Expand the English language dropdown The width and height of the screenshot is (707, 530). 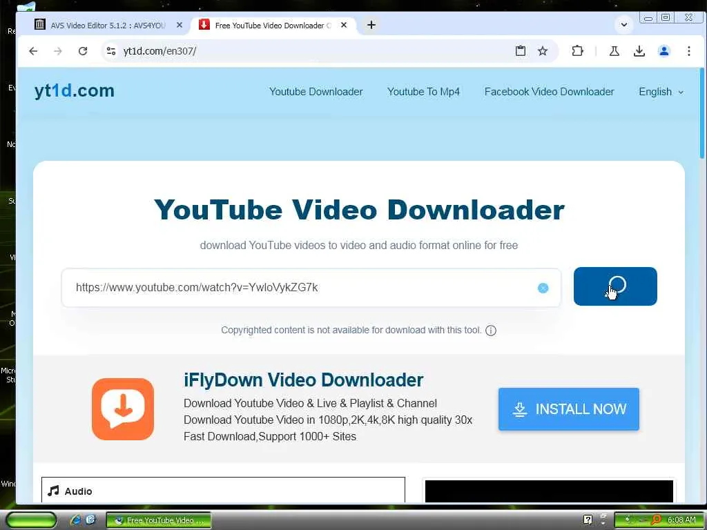[x=661, y=92]
